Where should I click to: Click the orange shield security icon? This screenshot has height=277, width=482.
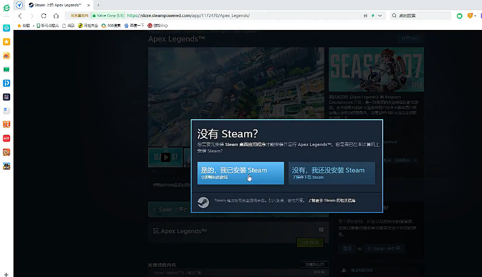point(470,16)
